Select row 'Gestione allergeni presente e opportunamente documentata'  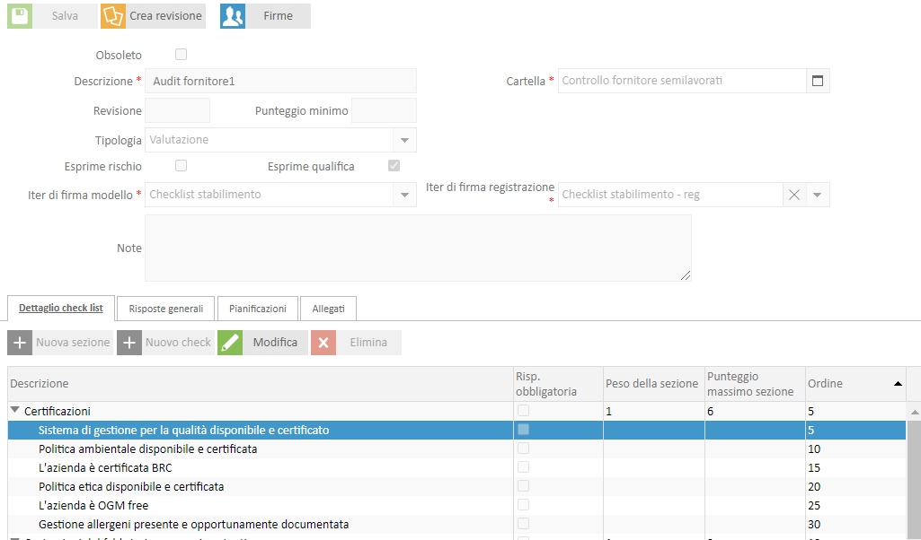[457, 524]
